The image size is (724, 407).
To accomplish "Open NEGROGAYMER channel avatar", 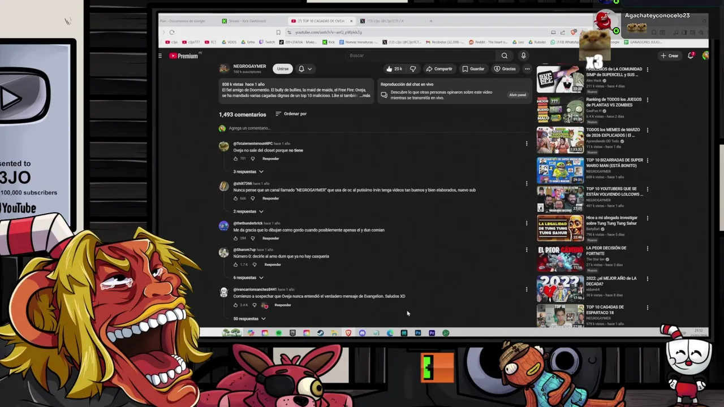I will (x=224, y=68).
